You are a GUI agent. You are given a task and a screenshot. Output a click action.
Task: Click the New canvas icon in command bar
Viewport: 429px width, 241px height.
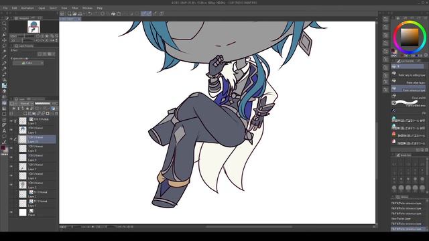[69, 13]
